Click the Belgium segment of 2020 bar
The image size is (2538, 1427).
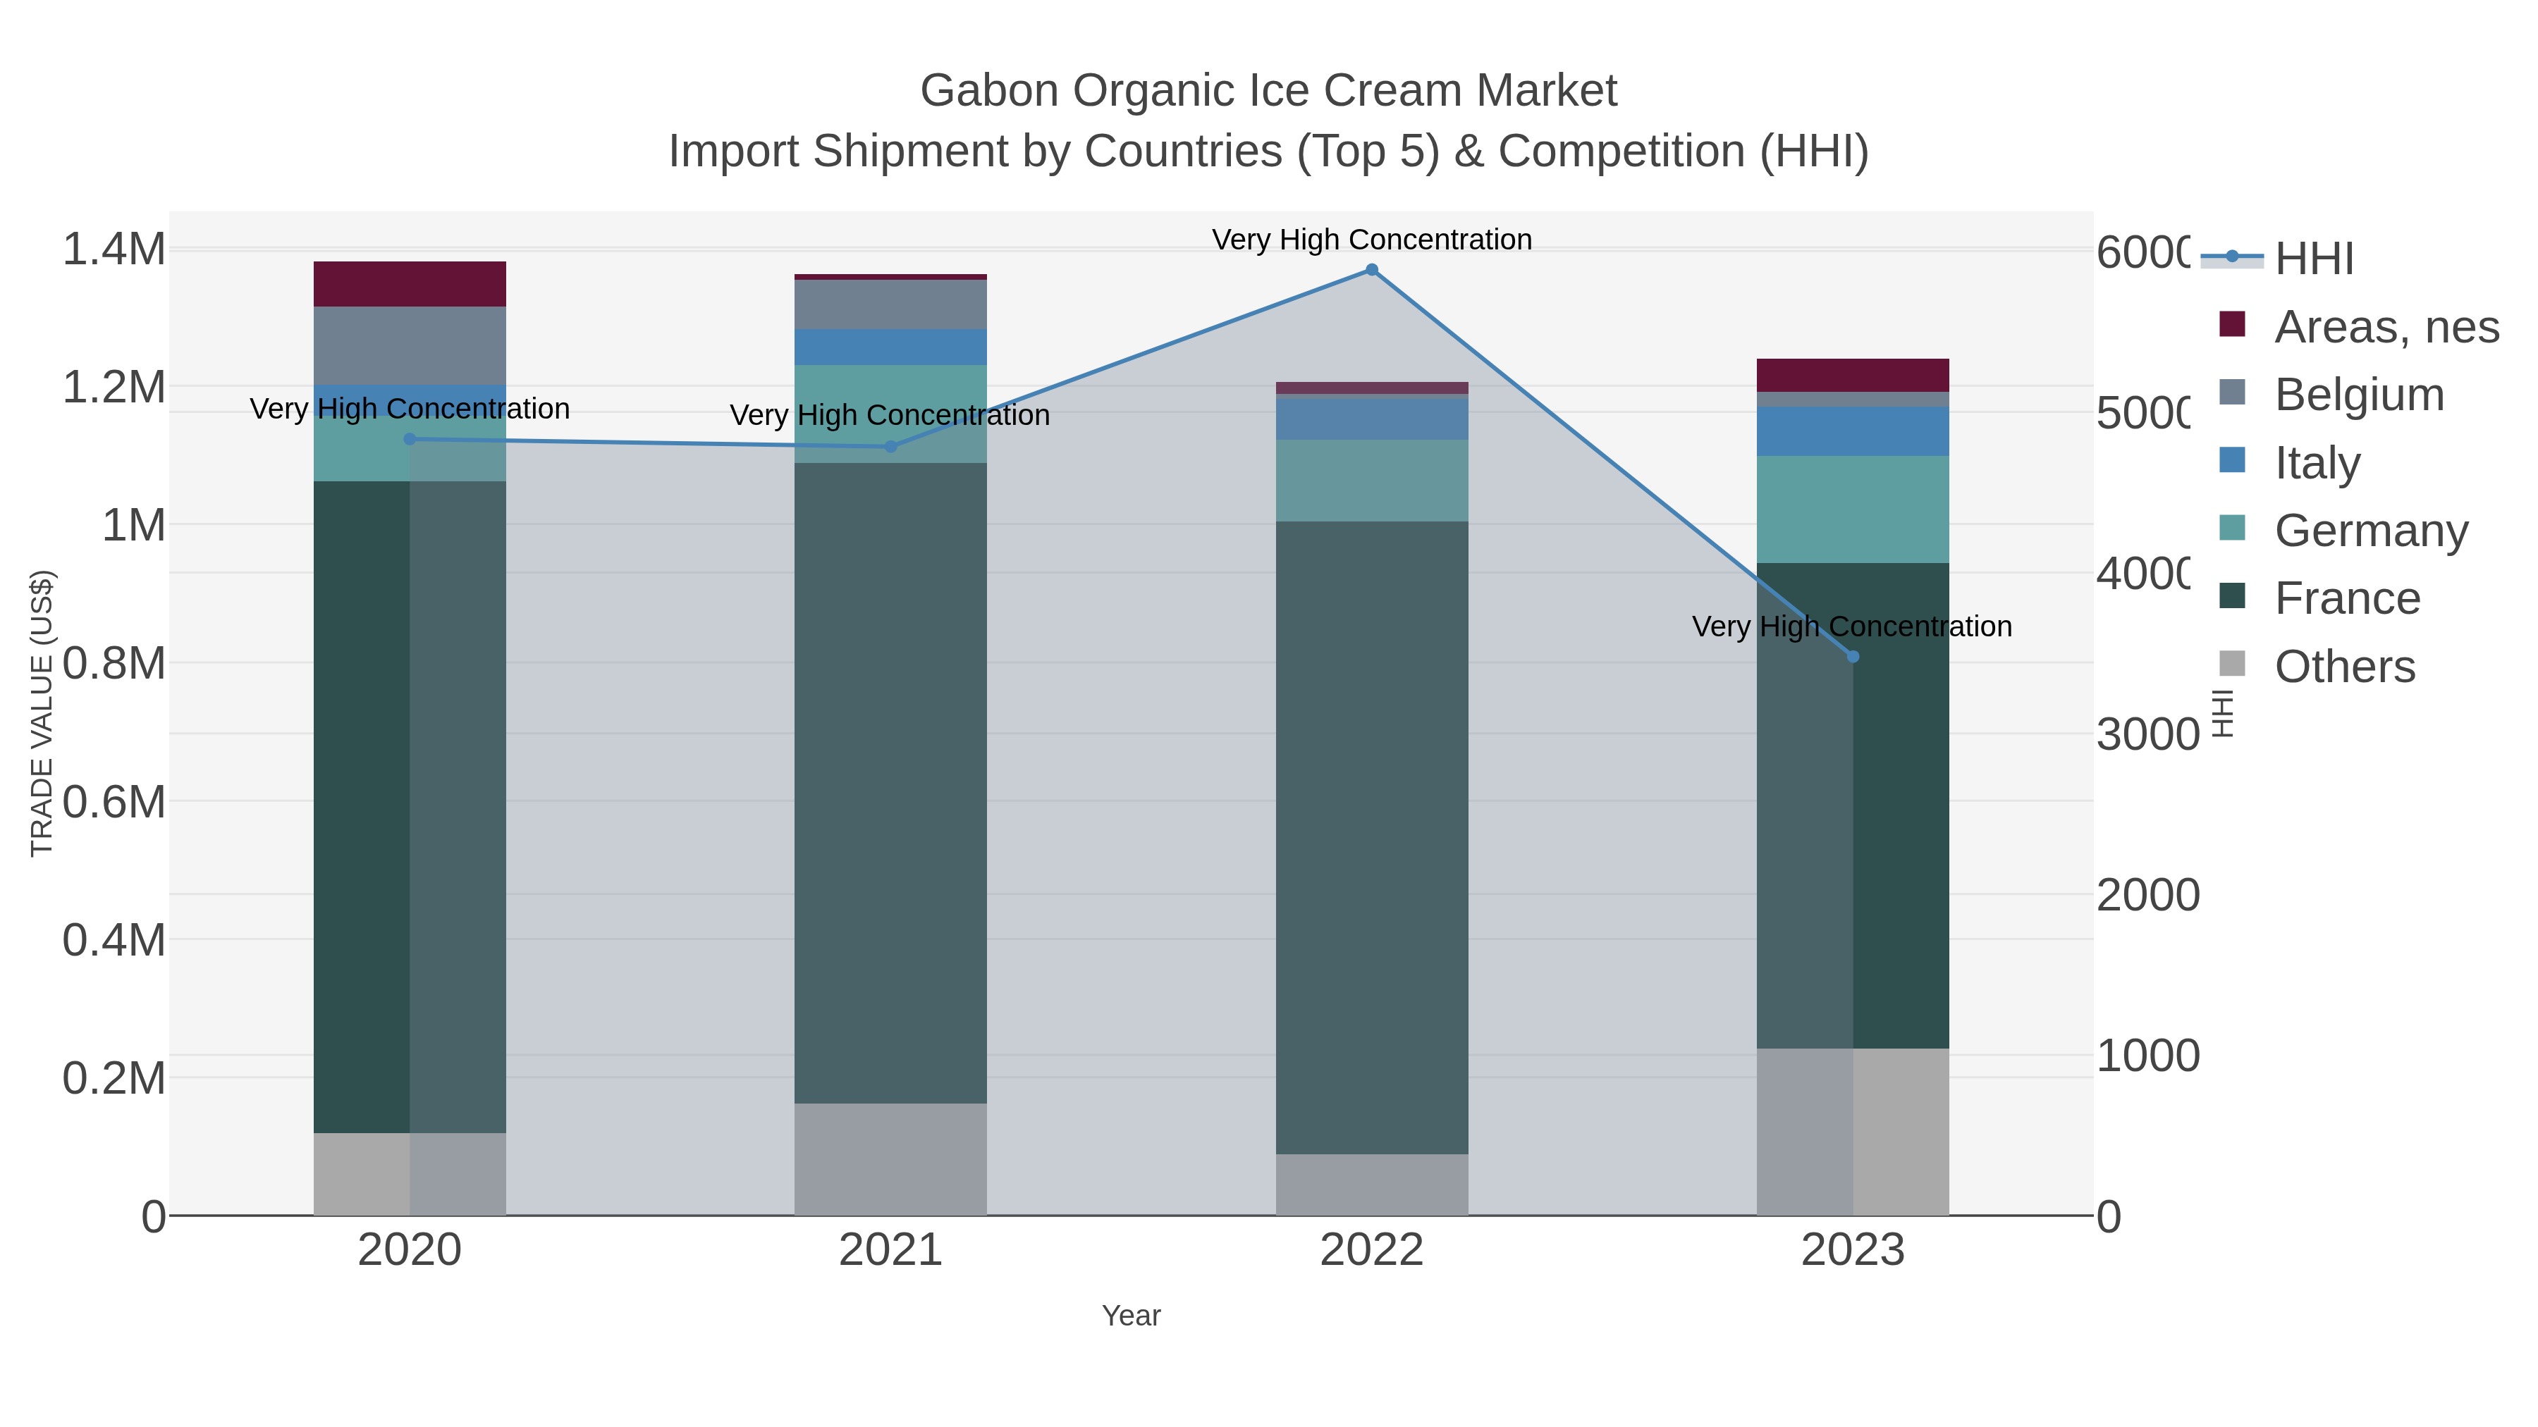[410, 346]
